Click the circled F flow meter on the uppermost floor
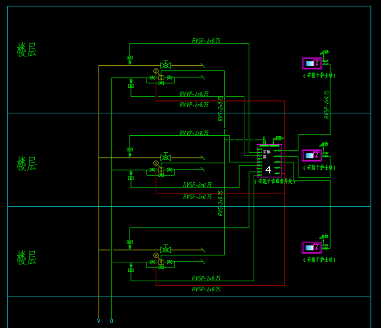 (x=156, y=71)
